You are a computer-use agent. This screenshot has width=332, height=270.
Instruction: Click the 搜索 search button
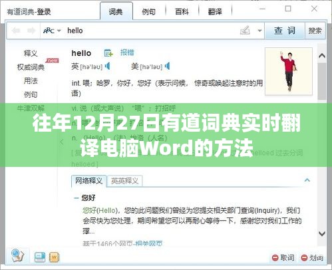(315, 31)
